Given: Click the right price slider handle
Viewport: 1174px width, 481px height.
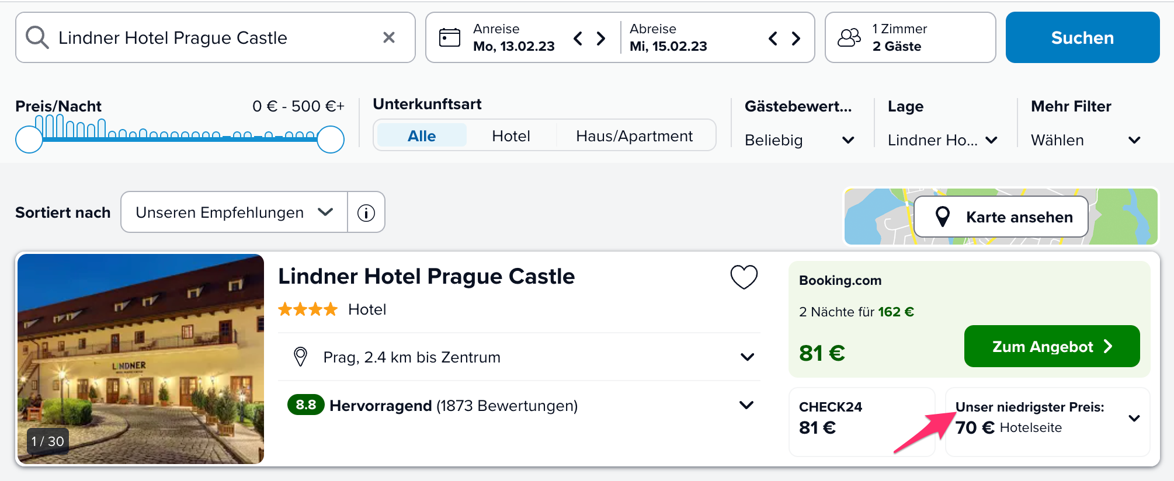Looking at the screenshot, I should click(x=331, y=140).
